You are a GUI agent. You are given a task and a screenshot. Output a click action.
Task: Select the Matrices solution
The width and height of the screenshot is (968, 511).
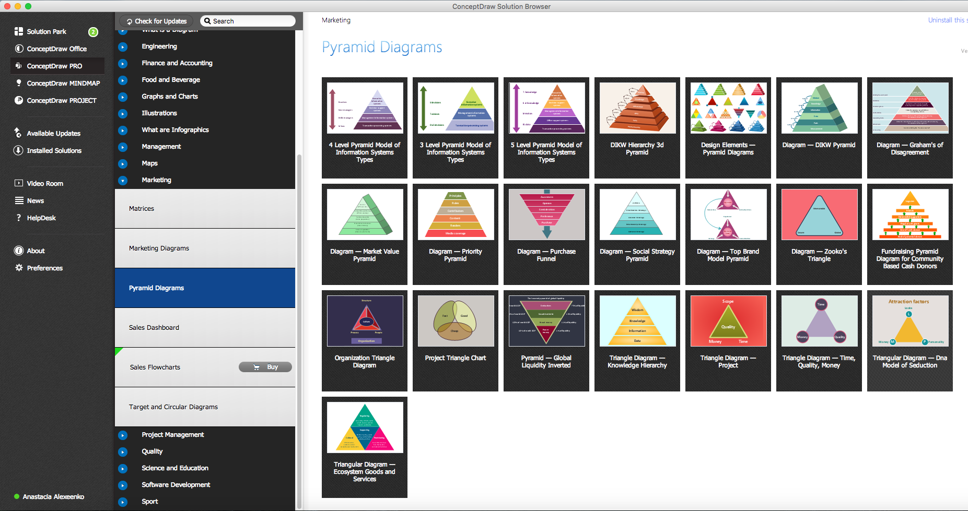[x=205, y=208]
